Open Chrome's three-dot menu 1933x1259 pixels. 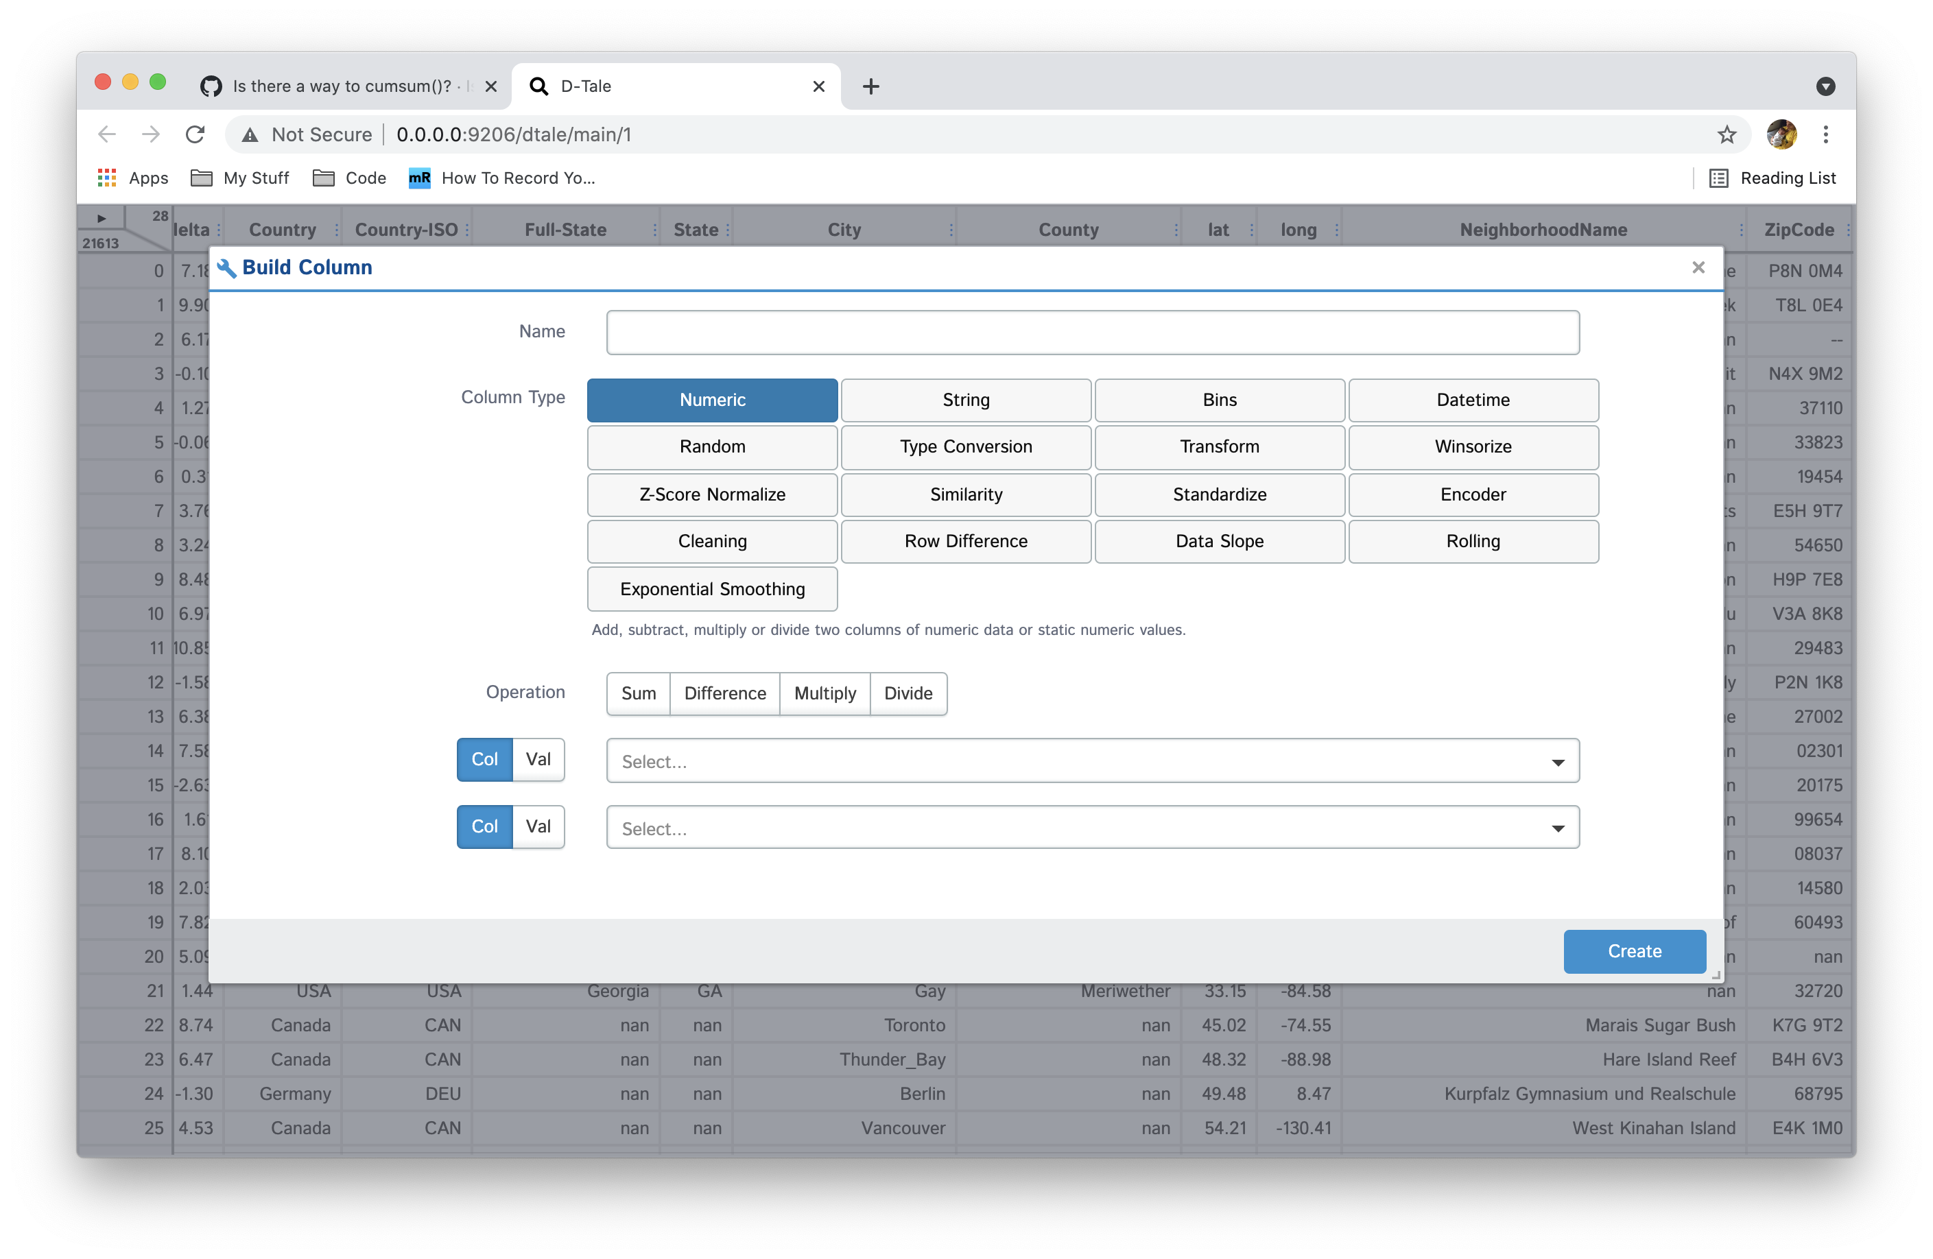tap(1826, 134)
